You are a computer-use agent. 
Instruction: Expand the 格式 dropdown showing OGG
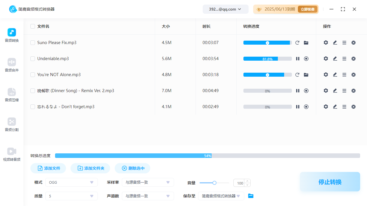coord(71,182)
